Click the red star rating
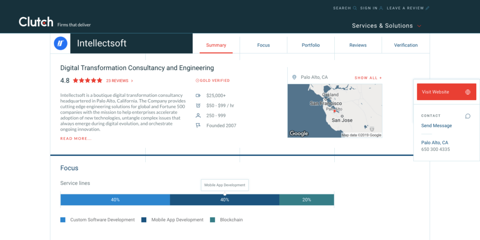This screenshot has height=240, width=480. click(88, 81)
